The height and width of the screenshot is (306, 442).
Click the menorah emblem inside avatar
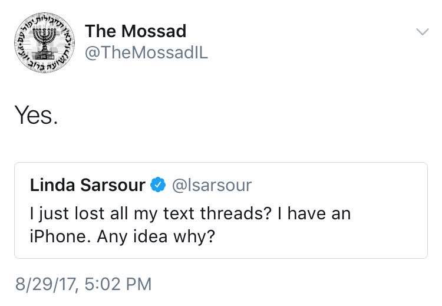[x=44, y=44]
